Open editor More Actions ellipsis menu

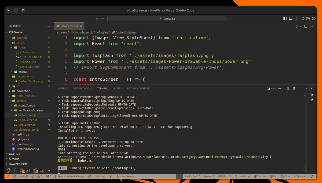pyautogui.click(x=312, y=26)
